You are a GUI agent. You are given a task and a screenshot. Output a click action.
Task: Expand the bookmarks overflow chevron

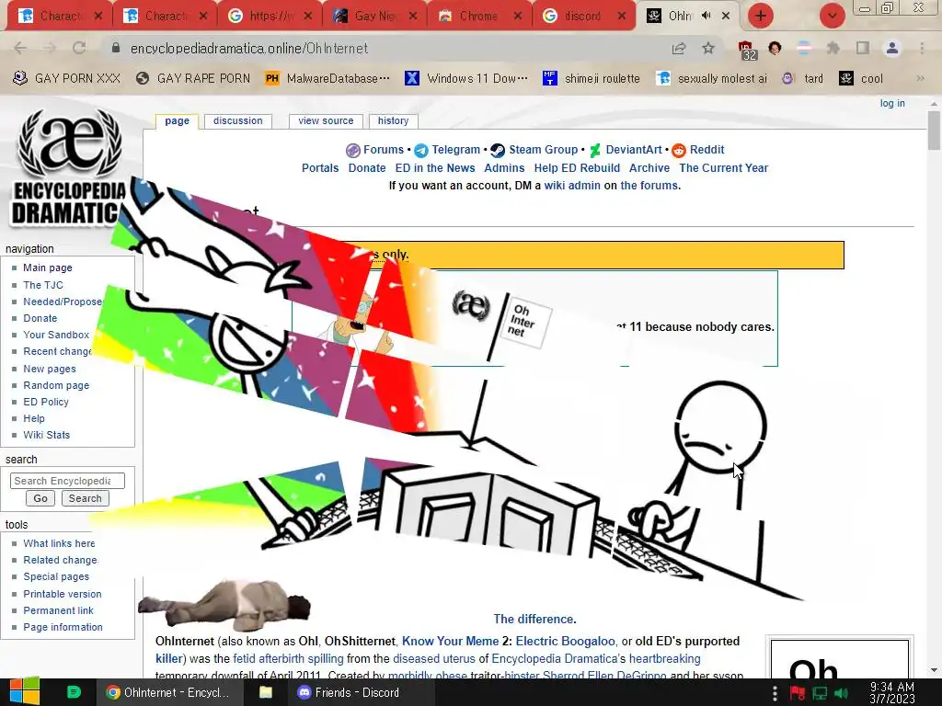[920, 78]
